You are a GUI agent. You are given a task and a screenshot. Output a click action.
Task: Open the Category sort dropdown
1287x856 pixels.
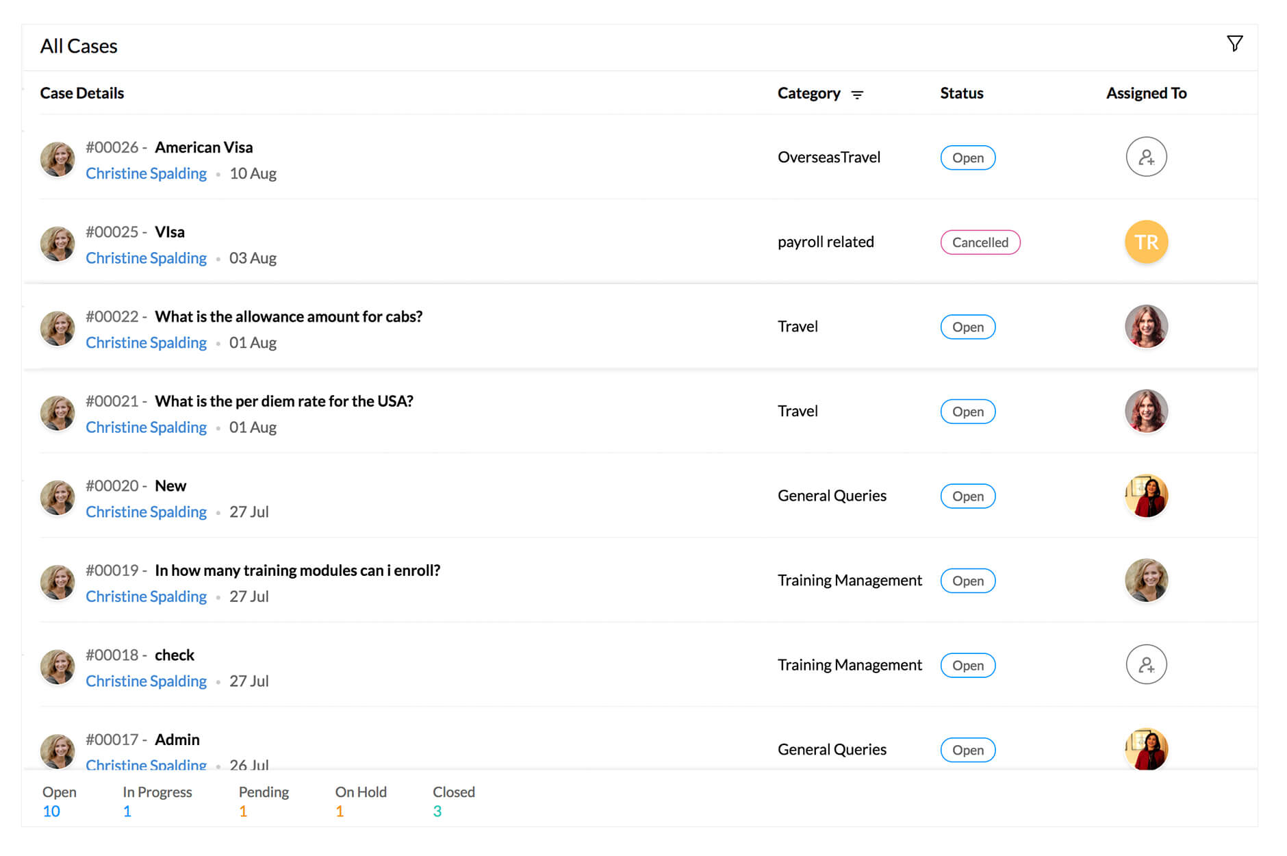pos(858,95)
